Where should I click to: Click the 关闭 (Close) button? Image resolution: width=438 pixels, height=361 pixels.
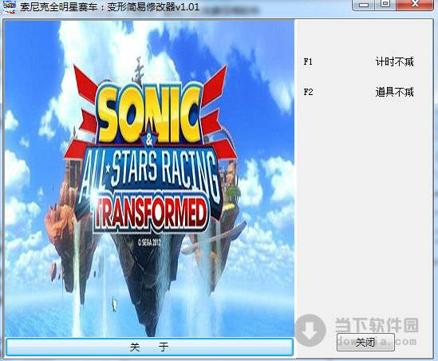click(365, 342)
